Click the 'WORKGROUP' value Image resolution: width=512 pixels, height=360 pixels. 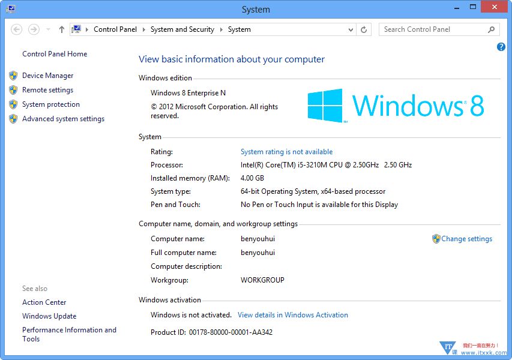click(x=262, y=280)
